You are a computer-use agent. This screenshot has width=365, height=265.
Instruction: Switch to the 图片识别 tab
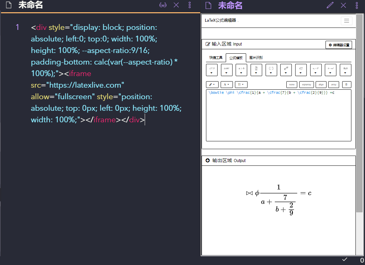click(x=256, y=58)
